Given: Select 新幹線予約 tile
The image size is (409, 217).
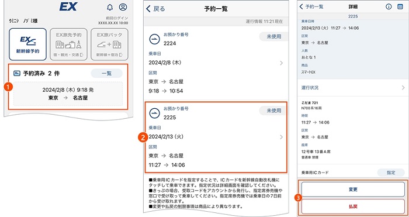Looking at the screenshot, I should (27, 44).
